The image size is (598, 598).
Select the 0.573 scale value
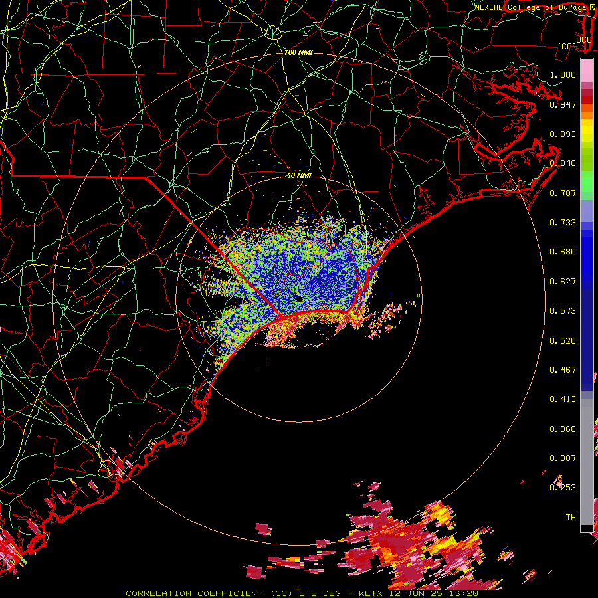563,311
